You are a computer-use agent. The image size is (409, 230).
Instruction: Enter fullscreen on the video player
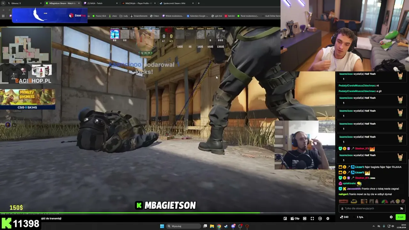point(312,218)
